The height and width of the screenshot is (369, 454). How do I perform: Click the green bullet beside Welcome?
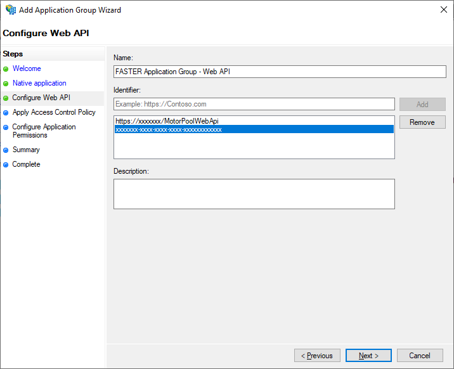(x=6, y=69)
